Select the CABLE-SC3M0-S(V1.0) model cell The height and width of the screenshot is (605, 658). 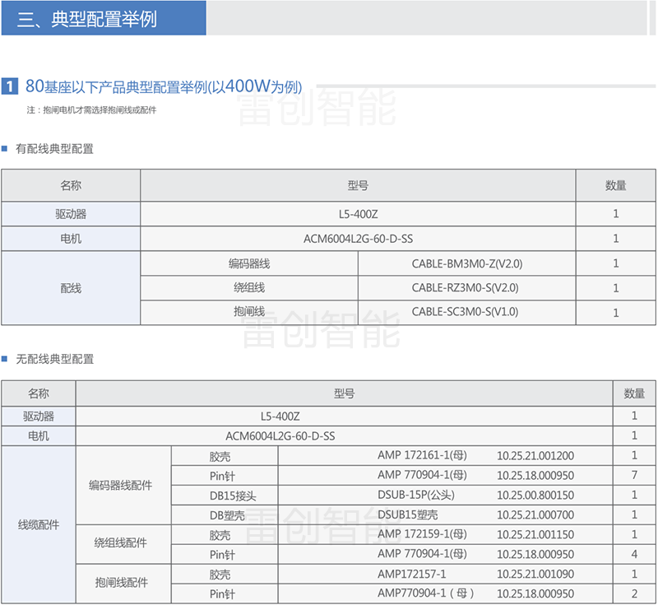tap(466, 312)
